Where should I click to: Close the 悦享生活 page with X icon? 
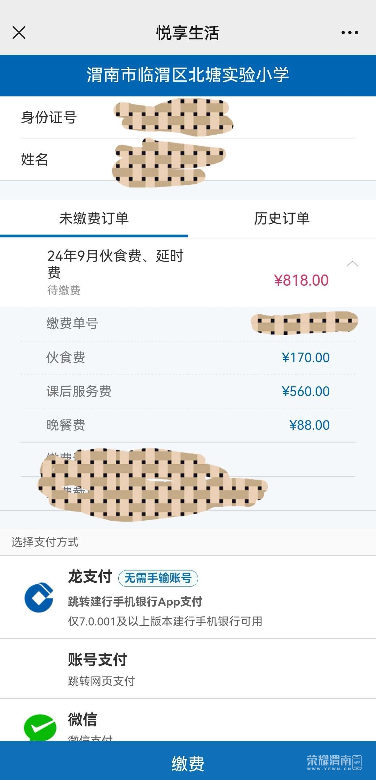click(19, 33)
